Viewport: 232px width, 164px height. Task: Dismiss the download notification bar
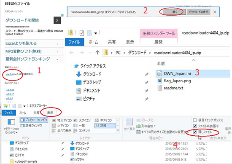[x=215, y=12]
